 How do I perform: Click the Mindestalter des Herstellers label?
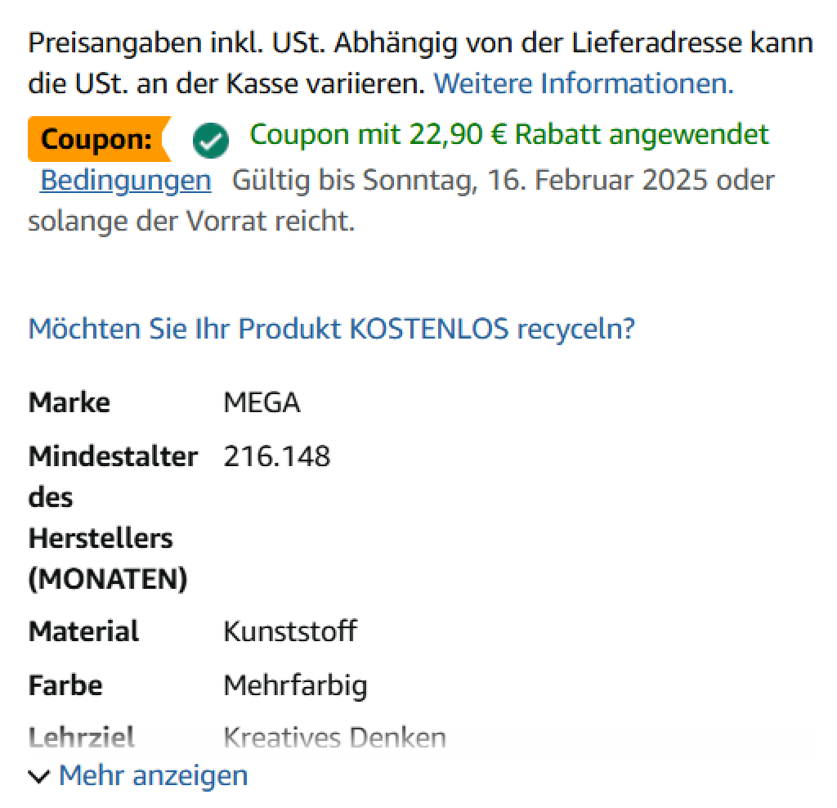point(112,517)
